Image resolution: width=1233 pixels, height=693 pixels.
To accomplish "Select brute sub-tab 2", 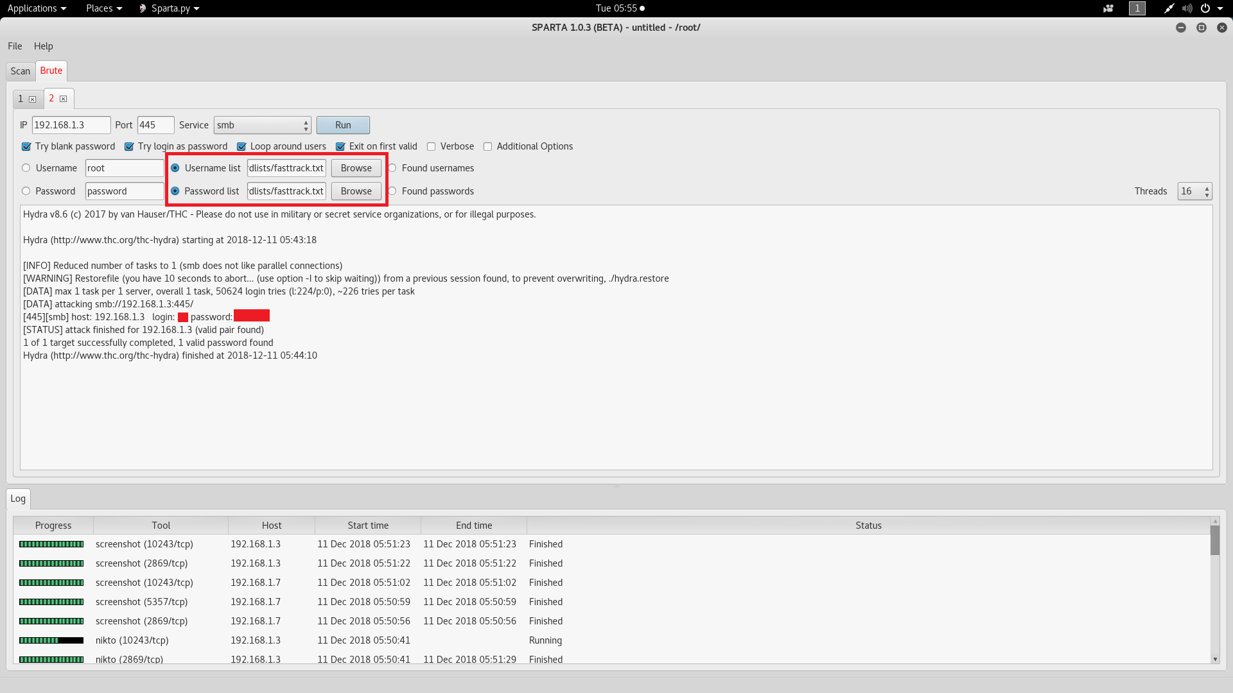I will coord(58,99).
